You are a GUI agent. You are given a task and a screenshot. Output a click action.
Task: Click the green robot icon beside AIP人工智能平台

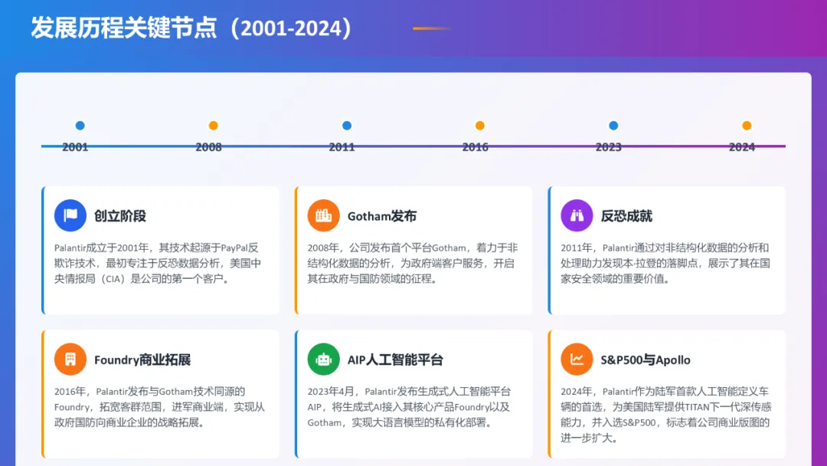point(323,359)
